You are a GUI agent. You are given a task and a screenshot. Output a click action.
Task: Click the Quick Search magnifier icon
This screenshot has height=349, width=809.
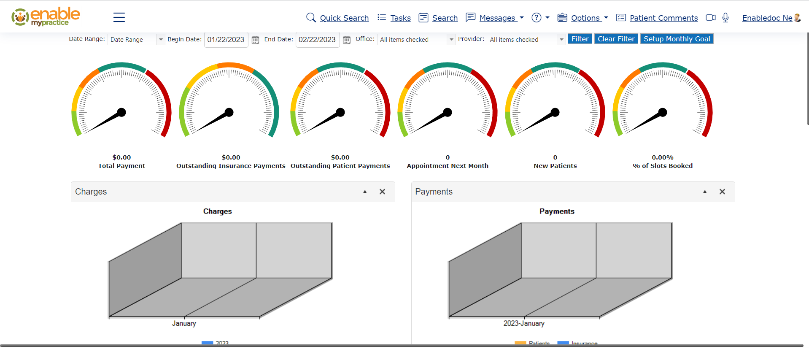pyautogui.click(x=311, y=17)
